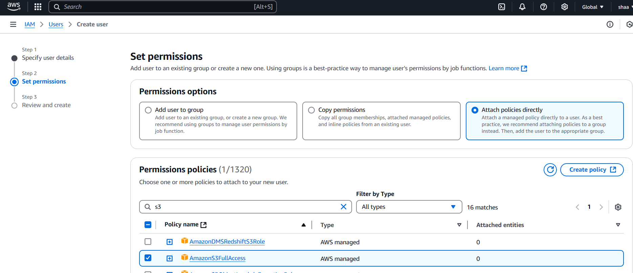Toggle the hamburger side navigation menu
The width and height of the screenshot is (633, 273).
tap(13, 24)
